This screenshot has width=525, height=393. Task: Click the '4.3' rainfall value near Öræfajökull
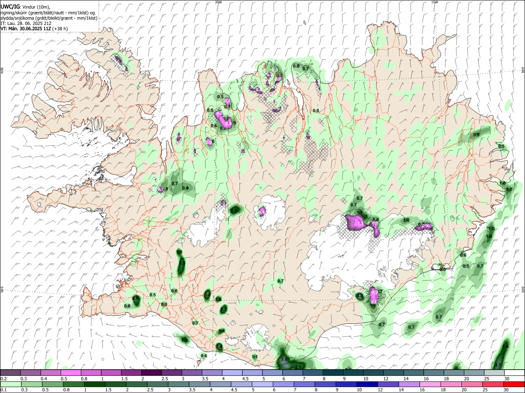click(x=360, y=296)
